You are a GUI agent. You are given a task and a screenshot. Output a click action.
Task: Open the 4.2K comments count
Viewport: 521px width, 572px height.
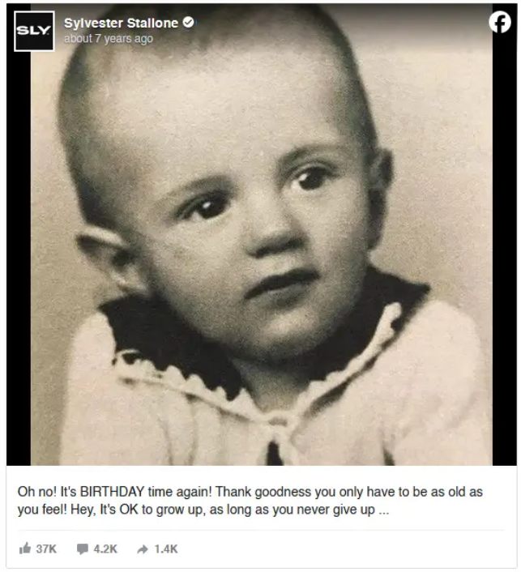[105, 549]
